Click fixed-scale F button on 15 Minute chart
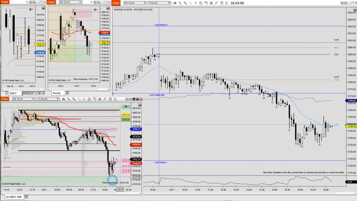This screenshot has height=201, width=357. tap(140, 105)
